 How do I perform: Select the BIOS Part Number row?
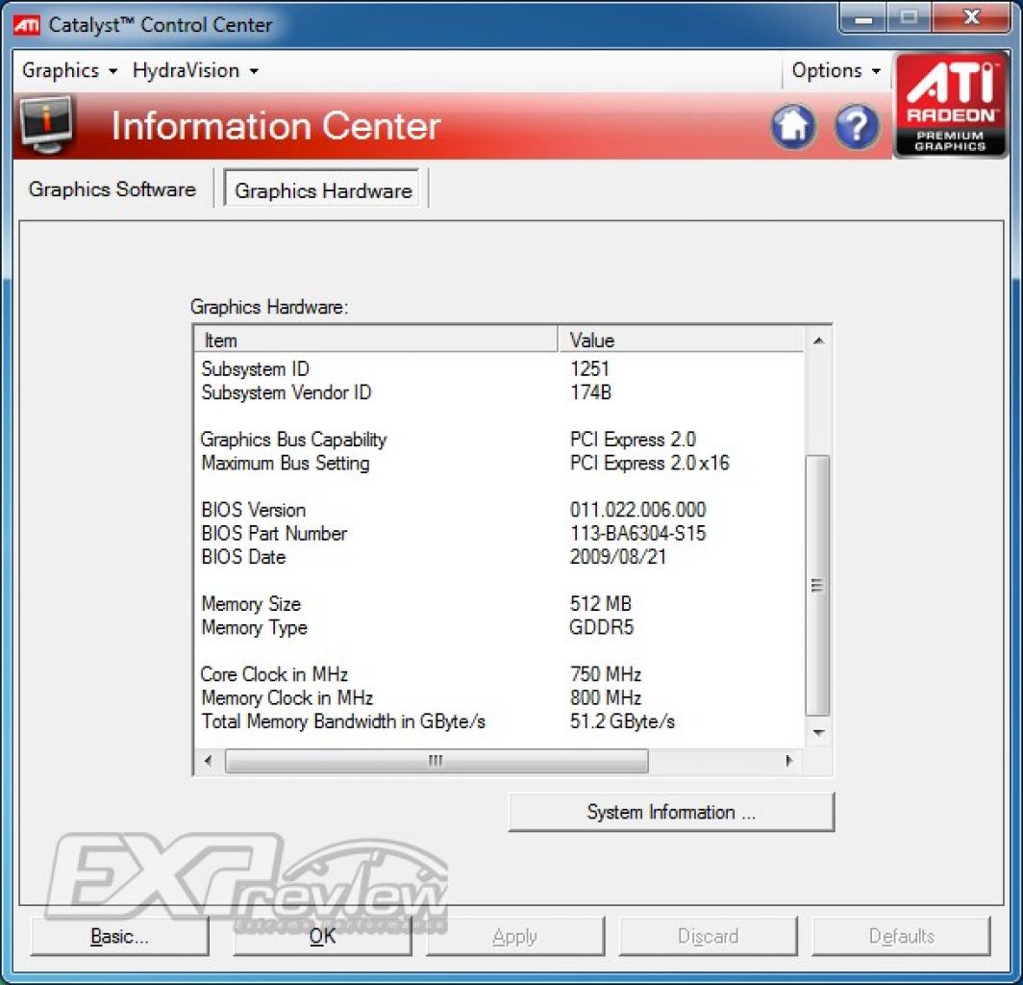pyautogui.click(x=499, y=533)
